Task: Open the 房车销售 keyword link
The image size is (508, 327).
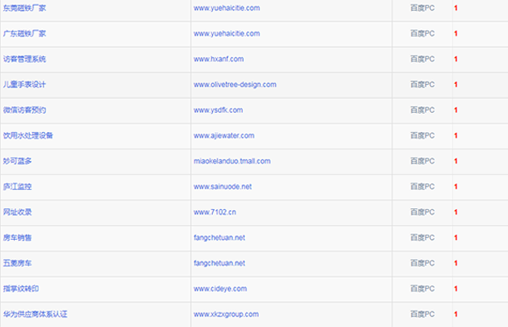Action: [17, 238]
